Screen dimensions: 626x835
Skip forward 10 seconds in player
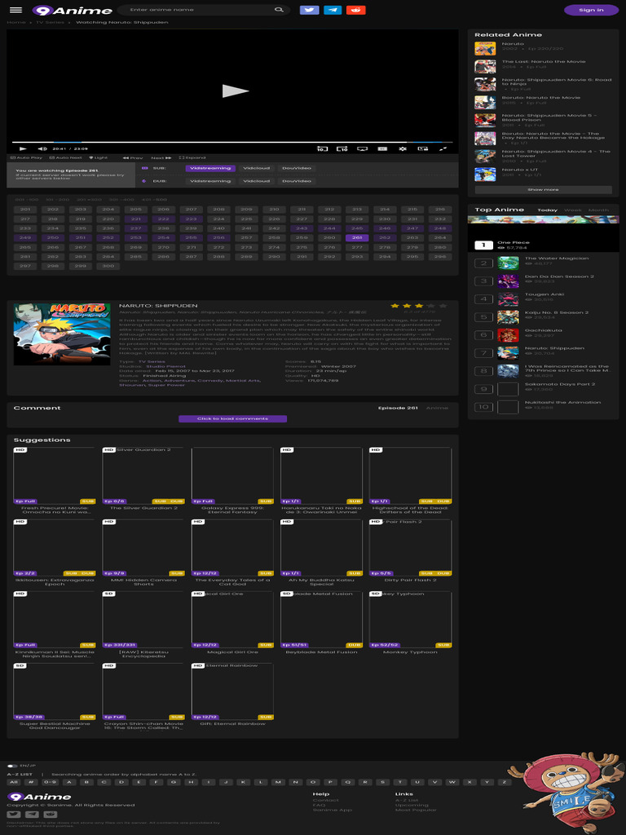[342, 149]
